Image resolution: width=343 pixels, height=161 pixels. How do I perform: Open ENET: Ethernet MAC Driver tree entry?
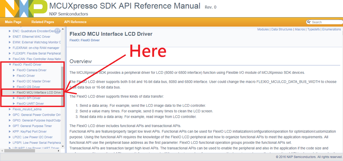[32, 37]
